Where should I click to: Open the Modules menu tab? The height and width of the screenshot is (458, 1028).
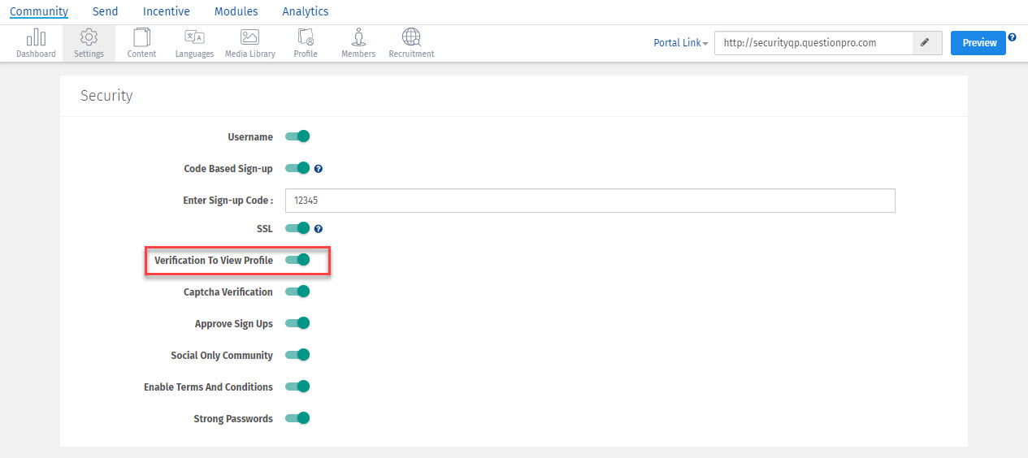pos(236,11)
